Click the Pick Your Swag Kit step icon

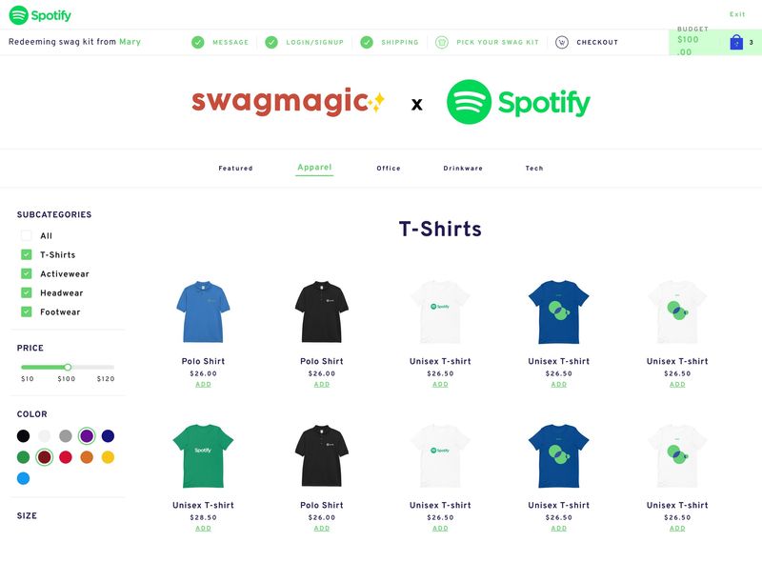pos(442,42)
